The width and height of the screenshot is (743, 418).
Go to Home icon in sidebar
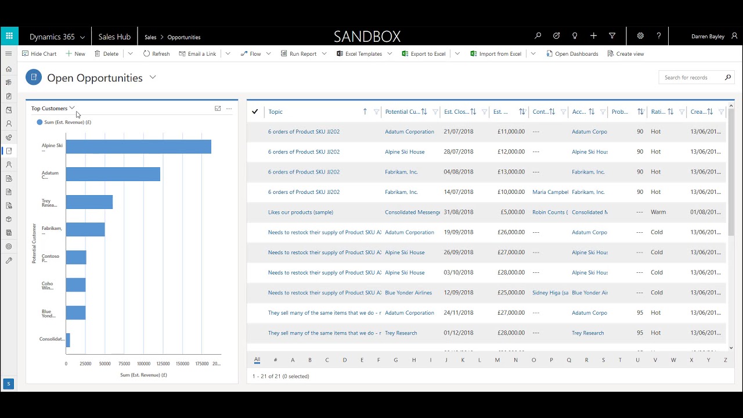click(9, 69)
